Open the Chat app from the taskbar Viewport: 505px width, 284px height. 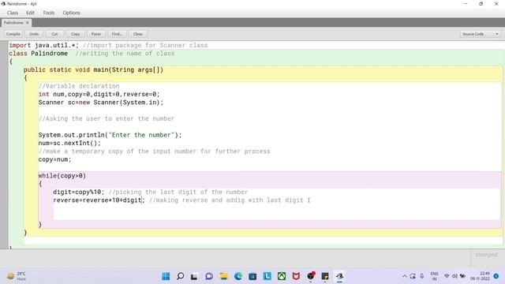209,276
